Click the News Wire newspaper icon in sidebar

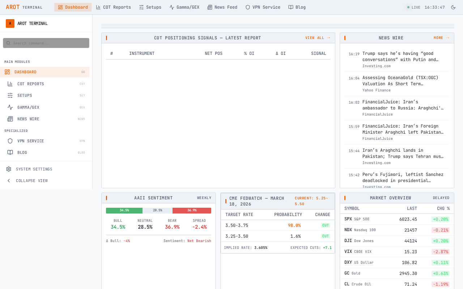pyautogui.click(x=10, y=119)
